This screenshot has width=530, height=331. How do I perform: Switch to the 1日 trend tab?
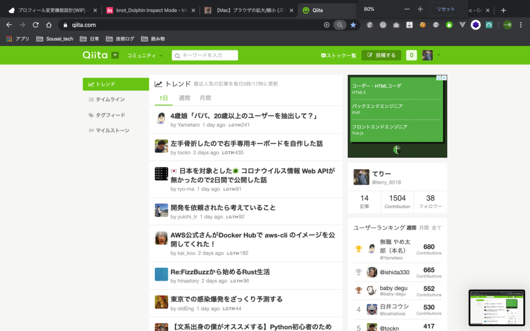point(164,98)
